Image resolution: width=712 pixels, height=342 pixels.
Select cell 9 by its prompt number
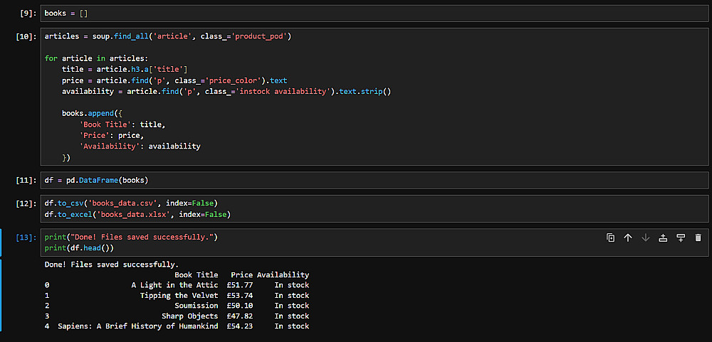click(x=28, y=14)
